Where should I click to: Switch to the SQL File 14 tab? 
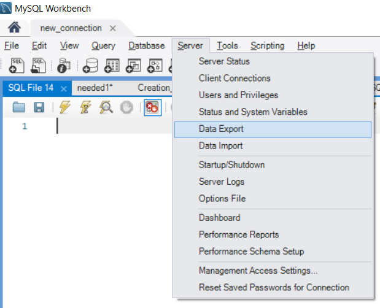coord(31,88)
